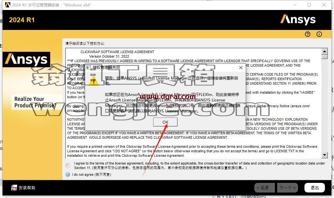
Task: Click the Ansys logo on left panel
Action: point(26,59)
